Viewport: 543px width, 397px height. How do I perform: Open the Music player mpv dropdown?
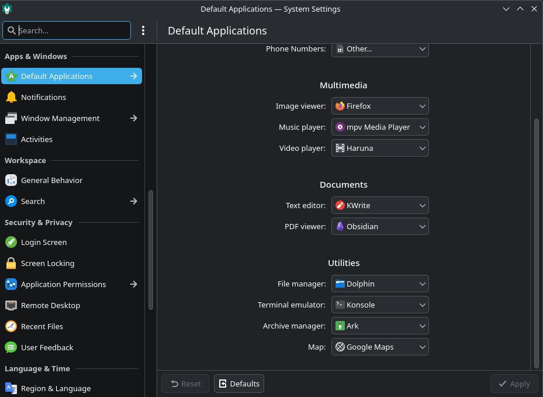click(380, 127)
